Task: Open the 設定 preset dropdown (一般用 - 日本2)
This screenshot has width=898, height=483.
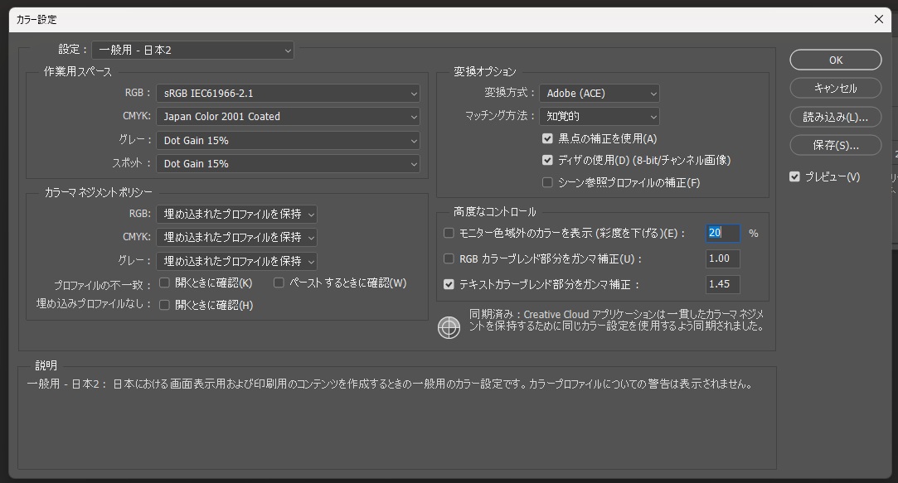Action: tap(192, 51)
